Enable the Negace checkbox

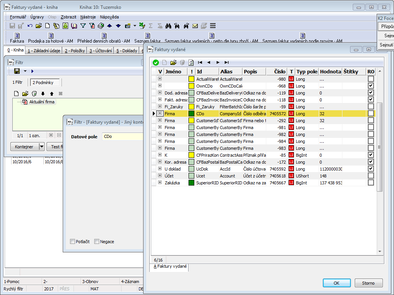(97, 242)
